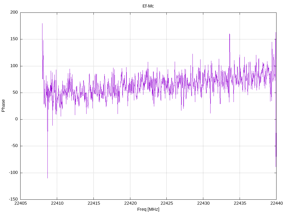Click the y-axis tick label '50'

pyautogui.click(x=16, y=92)
